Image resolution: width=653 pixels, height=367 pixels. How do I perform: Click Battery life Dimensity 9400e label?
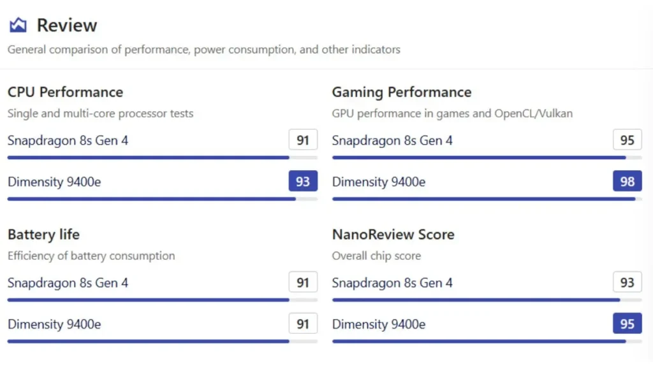pos(54,324)
